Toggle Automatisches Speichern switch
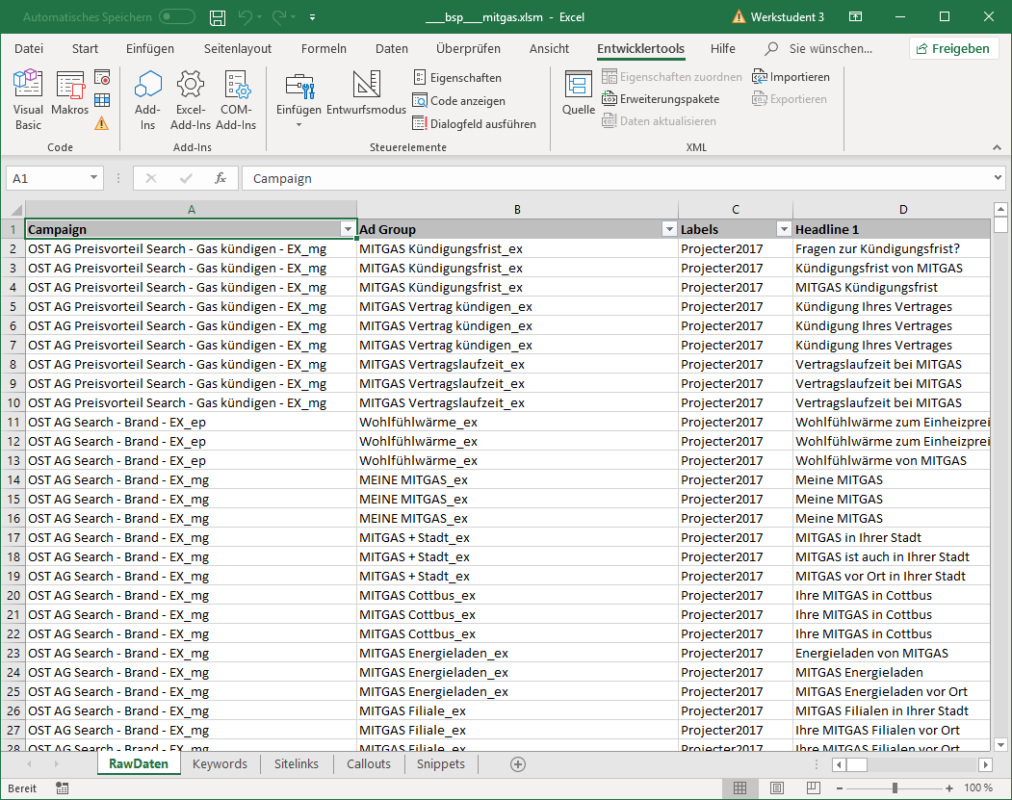The image size is (1012, 800). pos(176,17)
